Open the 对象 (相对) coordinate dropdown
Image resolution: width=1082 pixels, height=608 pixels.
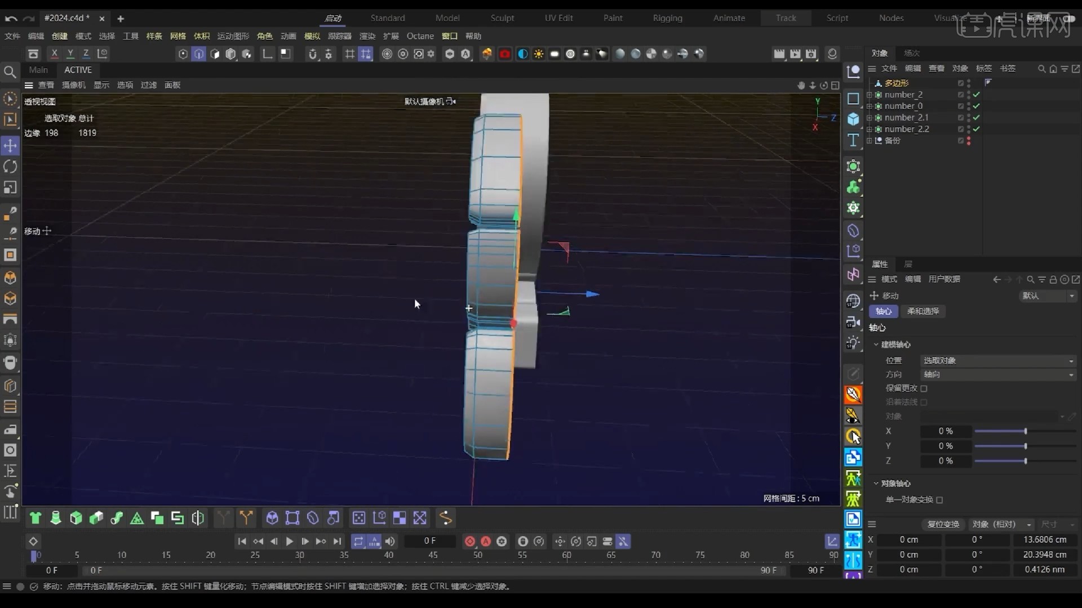[1001, 525]
